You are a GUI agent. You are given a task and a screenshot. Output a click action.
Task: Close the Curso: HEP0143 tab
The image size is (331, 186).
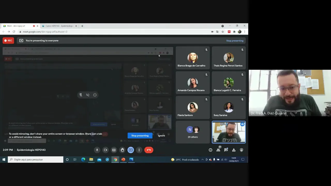[x=76, y=26]
